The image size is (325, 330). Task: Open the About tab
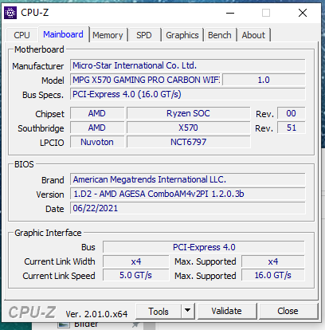point(253,35)
